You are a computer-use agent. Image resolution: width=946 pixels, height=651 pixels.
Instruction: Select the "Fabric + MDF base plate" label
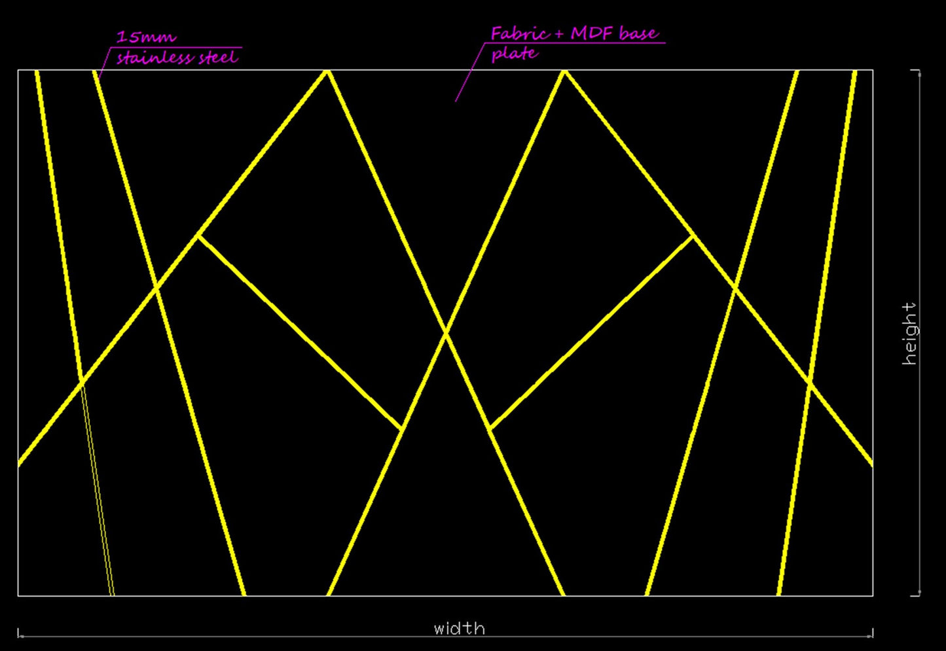pos(573,43)
